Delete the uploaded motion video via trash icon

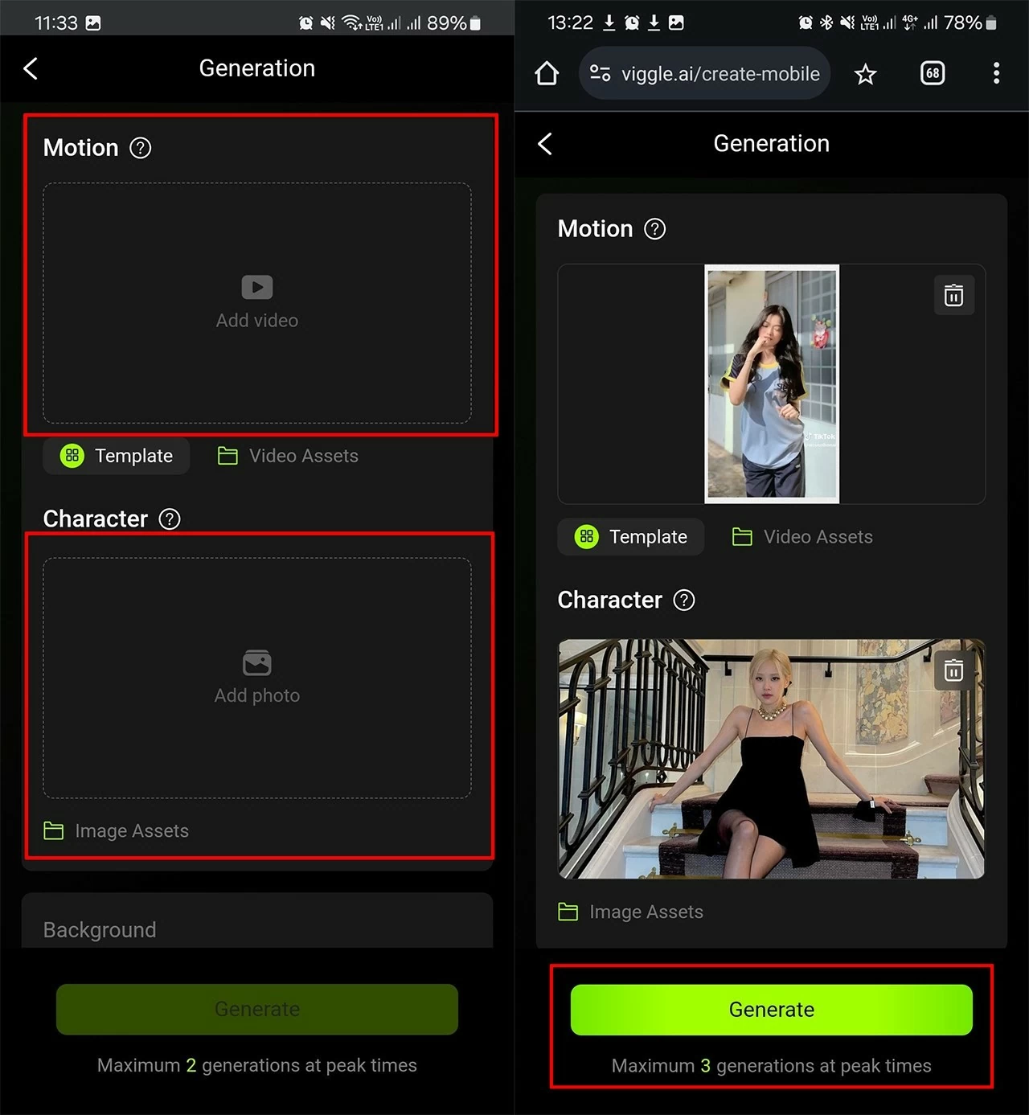coord(953,295)
